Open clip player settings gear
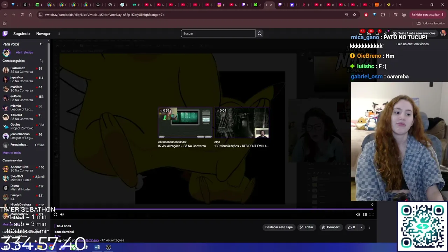 pos(358,215)
